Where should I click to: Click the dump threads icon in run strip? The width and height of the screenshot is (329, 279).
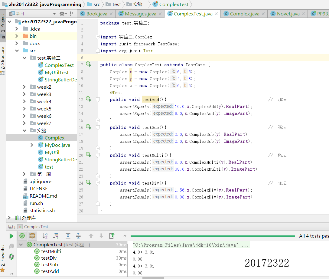coord(11,256)
